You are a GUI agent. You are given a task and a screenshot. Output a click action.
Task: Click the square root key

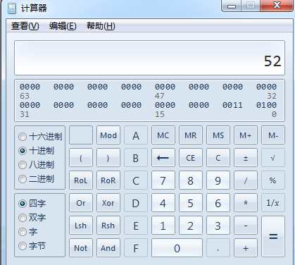coord(273,158)
